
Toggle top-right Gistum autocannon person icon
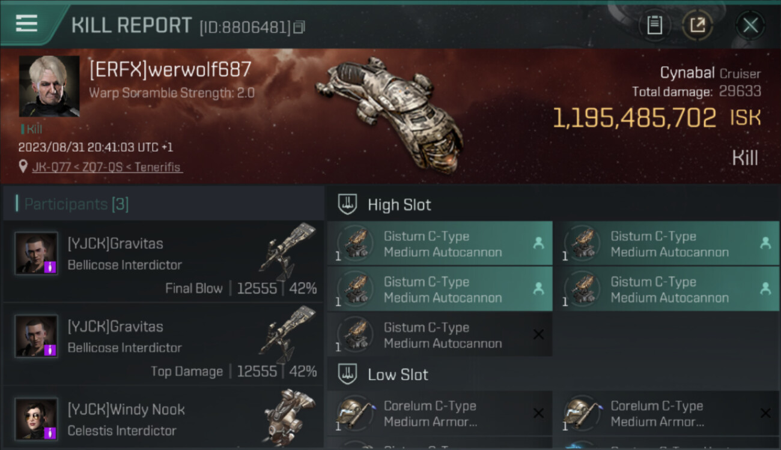coord(765,243)
